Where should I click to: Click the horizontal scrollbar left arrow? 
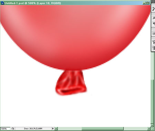[56, 129]
